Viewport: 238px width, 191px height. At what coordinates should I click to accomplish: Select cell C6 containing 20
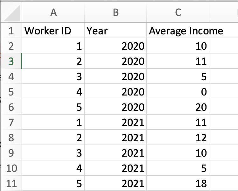point(178,107)
